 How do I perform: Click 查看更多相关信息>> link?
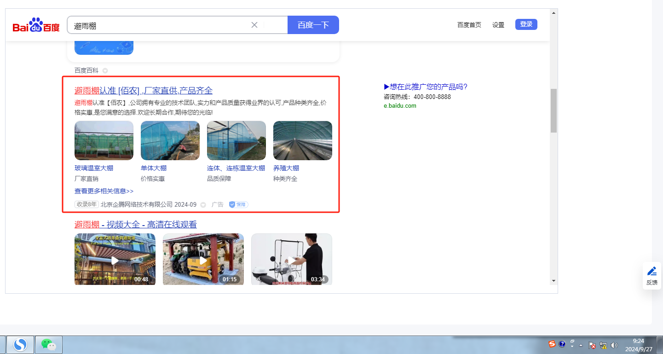[x=104, y=191]
